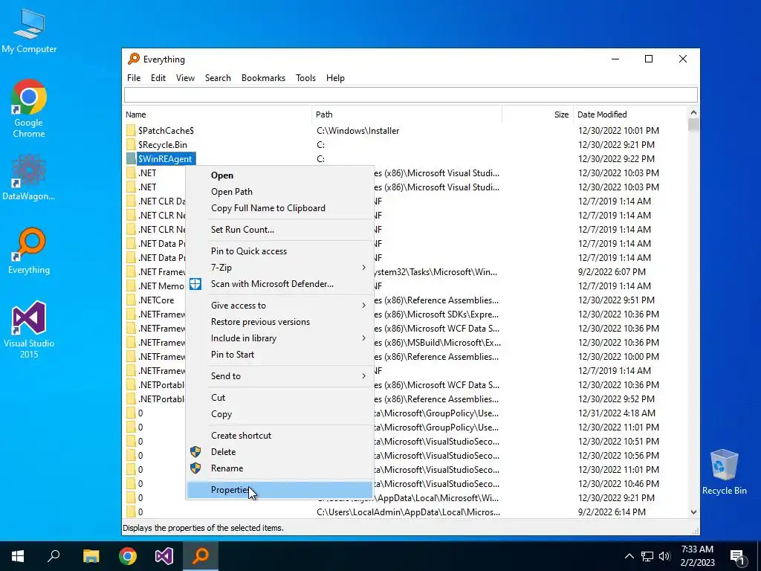Screen dimensions: 761x571
Task: Open the notification center icon
Action: tap(737, 556)
